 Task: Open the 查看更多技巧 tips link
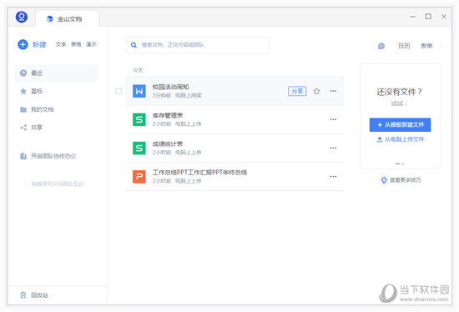coord(401,180)
